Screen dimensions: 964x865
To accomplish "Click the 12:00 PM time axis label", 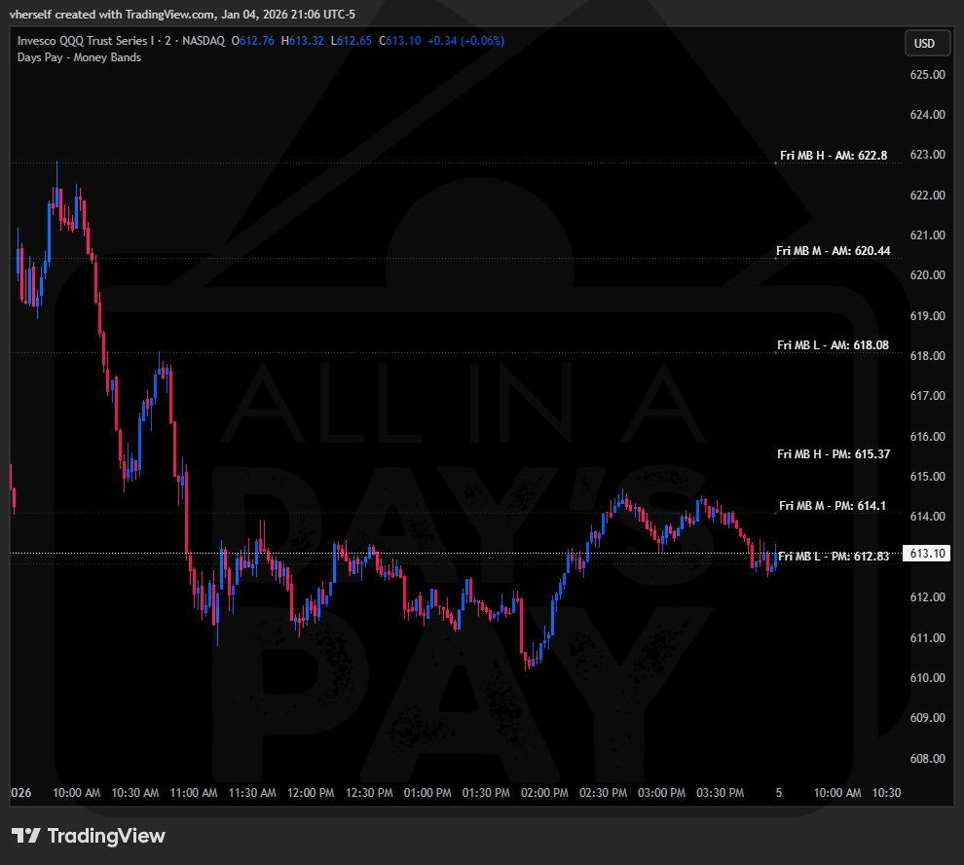I will point(311,792).
